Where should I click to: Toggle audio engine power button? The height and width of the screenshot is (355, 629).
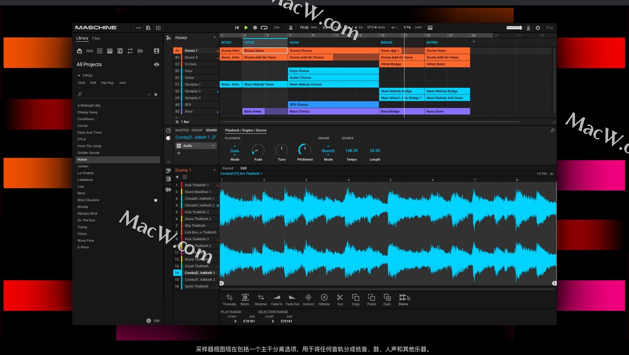538,28
